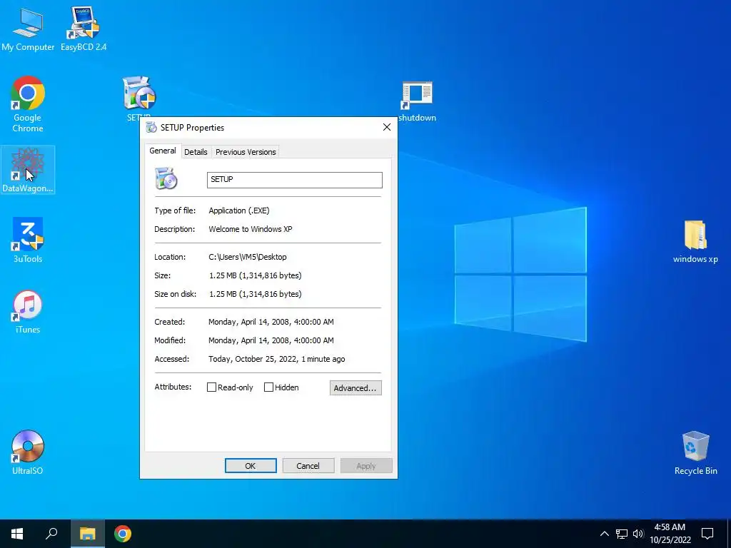Screen dimensions: 731x548
Task: Open the My Computer desktop icon
Action: (28, 28)
